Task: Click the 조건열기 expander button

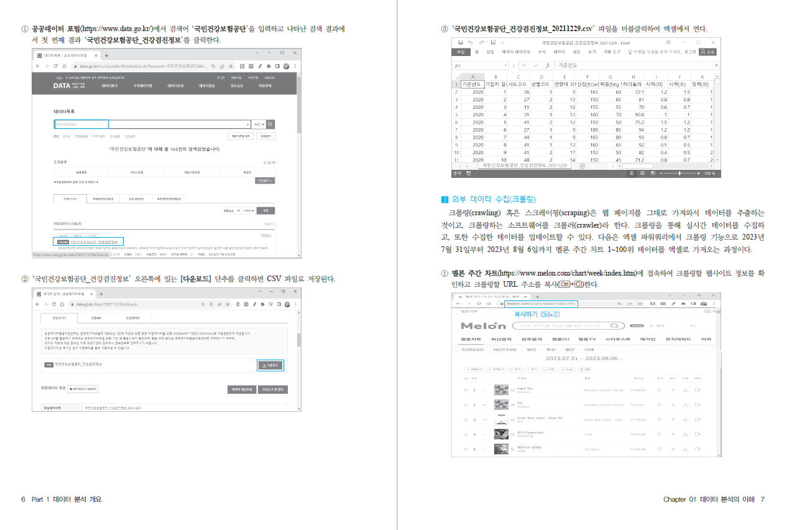Action: click(x=265, y=180)
